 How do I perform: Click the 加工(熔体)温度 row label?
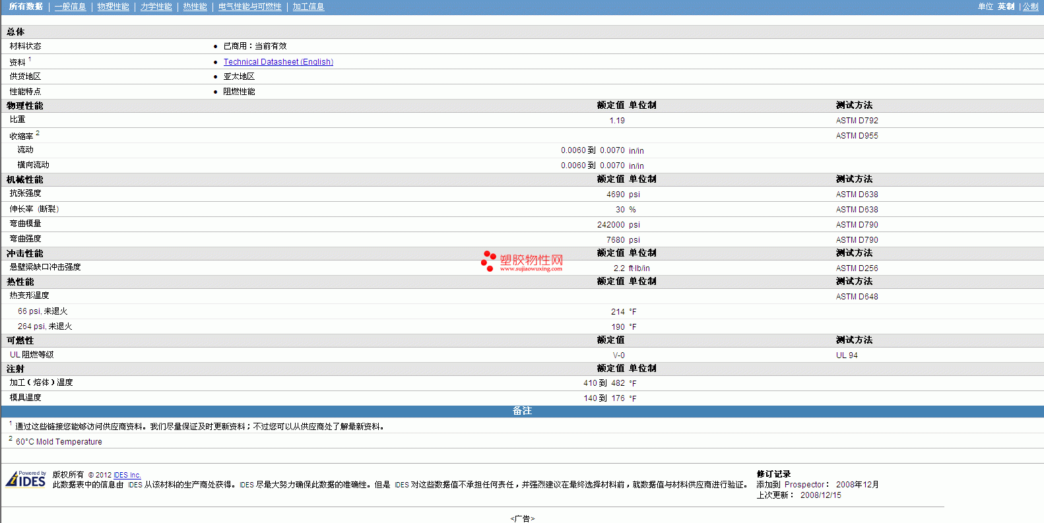41,383
